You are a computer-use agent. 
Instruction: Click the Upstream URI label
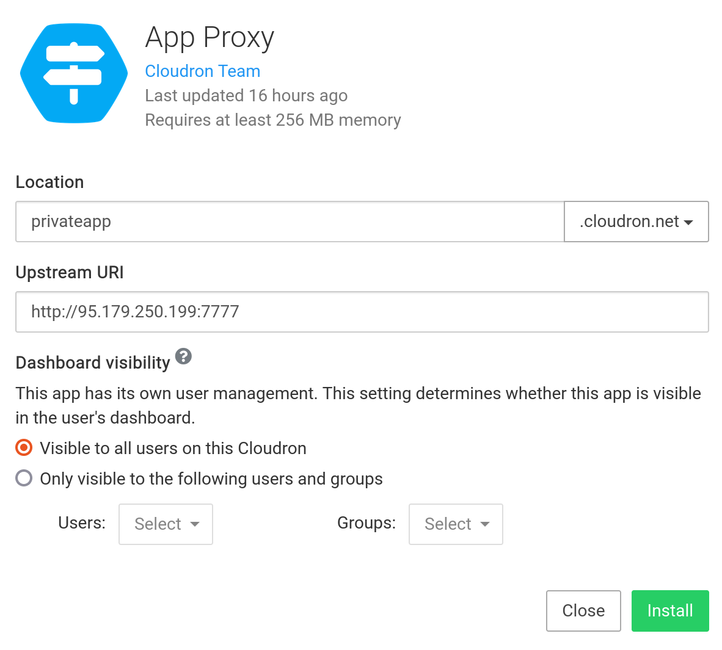[x=70, y=272]
